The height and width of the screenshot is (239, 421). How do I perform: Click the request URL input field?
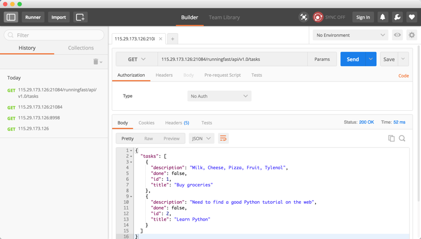click(232, 59)
